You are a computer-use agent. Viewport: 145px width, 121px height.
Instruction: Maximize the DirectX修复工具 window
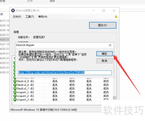tap(104, 10)
